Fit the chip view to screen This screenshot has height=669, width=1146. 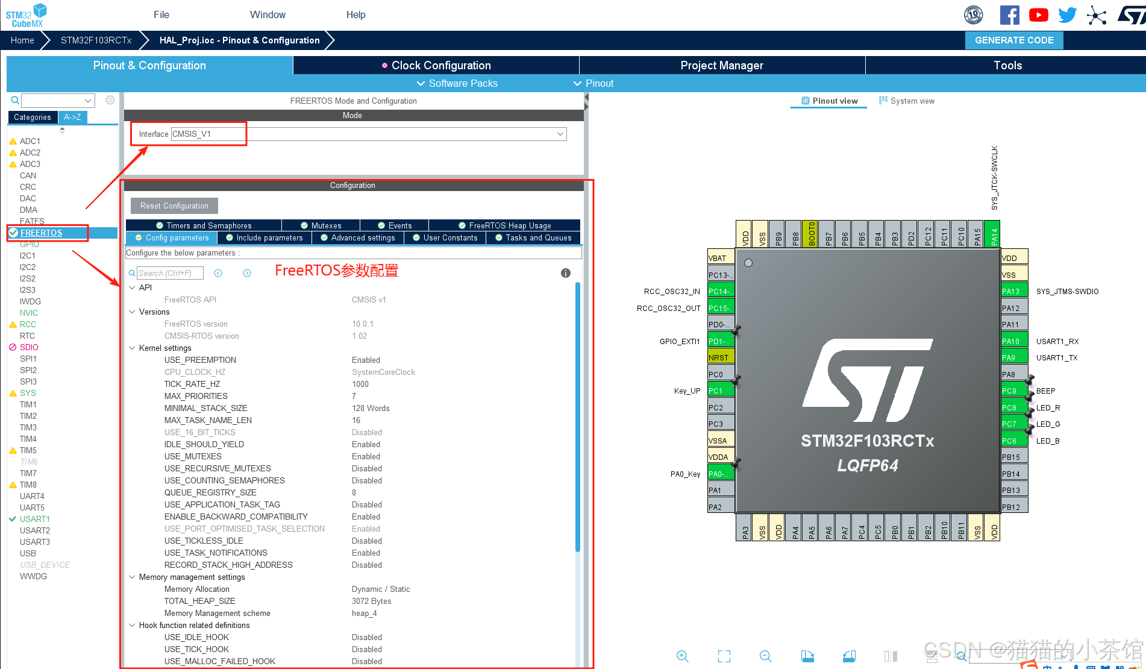click(724, 656)
